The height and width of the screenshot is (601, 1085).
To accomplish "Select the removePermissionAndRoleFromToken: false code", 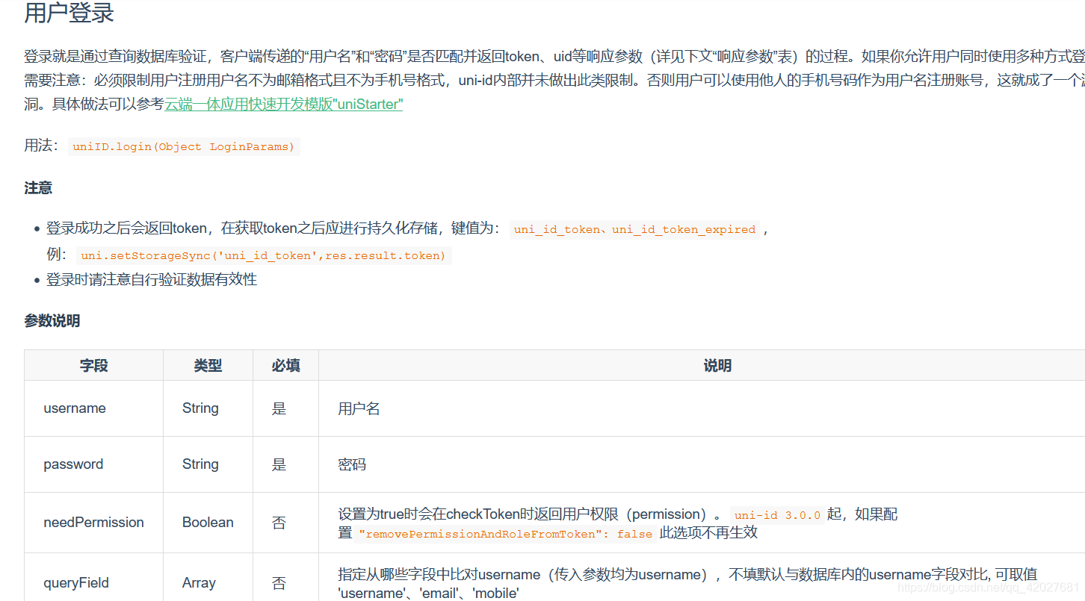I will [x=506, y=534].
